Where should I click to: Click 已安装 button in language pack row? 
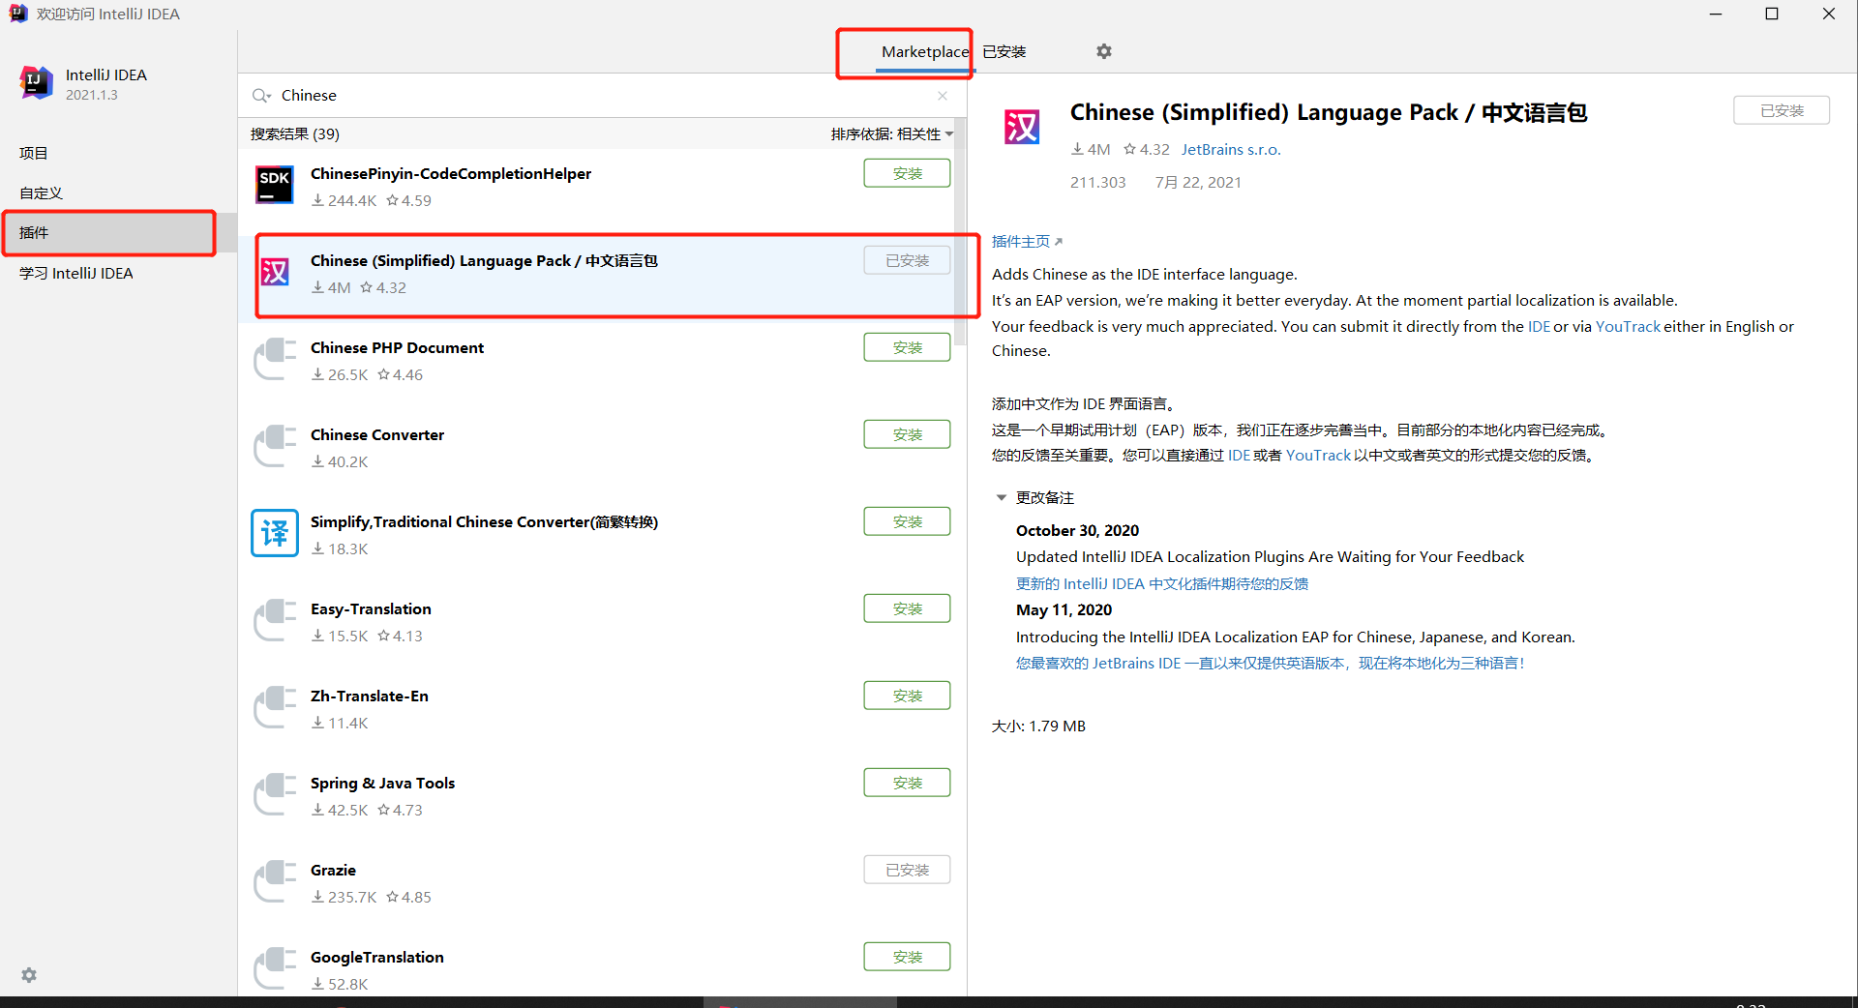click(907, 260)
